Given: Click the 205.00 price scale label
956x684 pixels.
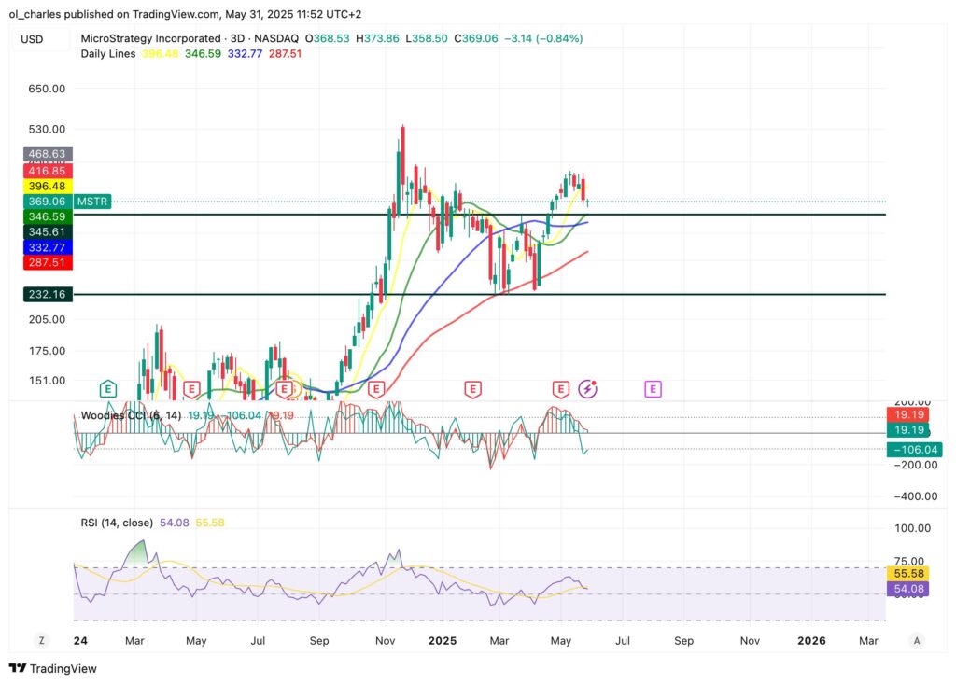Looking at the screenshot, I should 47,319.
